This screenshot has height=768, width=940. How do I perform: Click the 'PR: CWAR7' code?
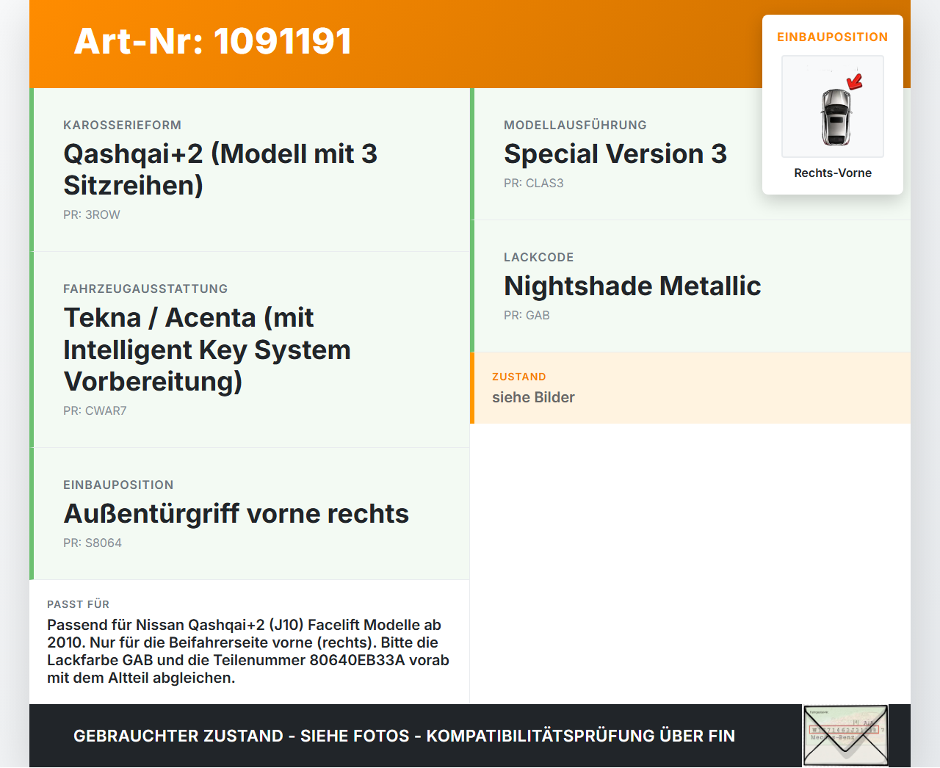95,410
